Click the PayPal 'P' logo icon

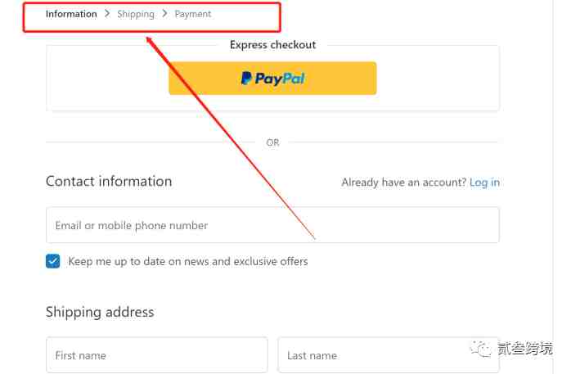click(x=246, y=79)
